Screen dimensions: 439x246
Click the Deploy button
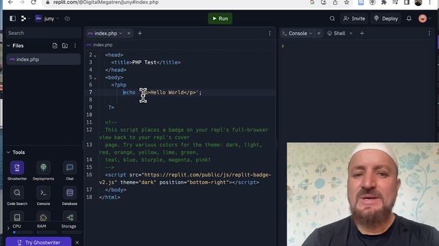point(386,18)
